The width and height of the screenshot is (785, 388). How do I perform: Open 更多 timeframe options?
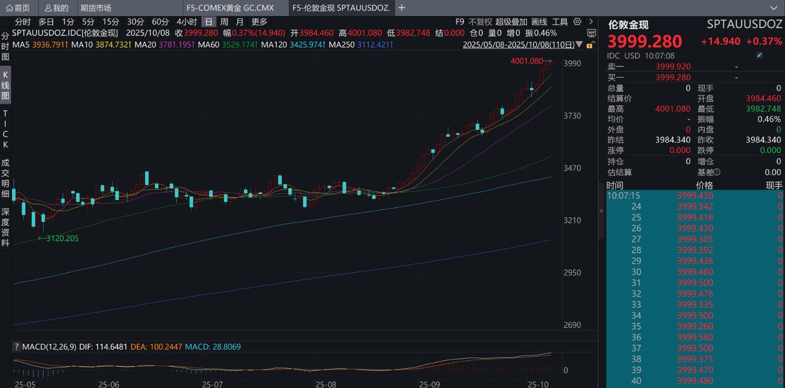pos(259,22)
